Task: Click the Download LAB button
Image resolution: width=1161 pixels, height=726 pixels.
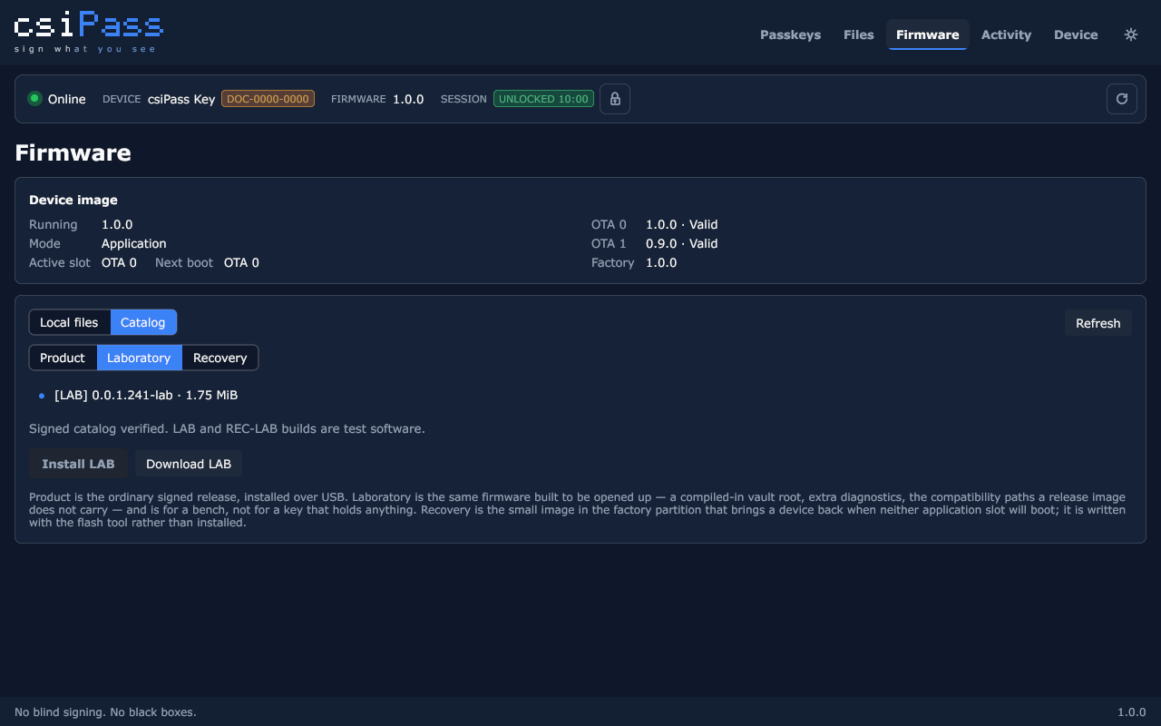Action: [189, 464]
